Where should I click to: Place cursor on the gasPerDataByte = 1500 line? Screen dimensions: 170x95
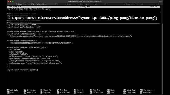pos(24,27)
